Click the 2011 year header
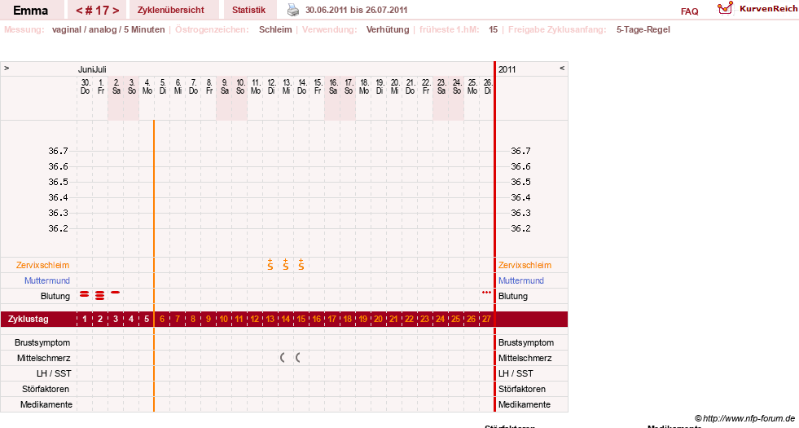 [x=507, y=69]
